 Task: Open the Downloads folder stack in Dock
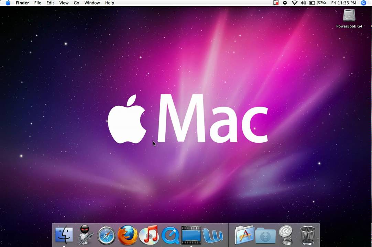click(x=265, y=236)
